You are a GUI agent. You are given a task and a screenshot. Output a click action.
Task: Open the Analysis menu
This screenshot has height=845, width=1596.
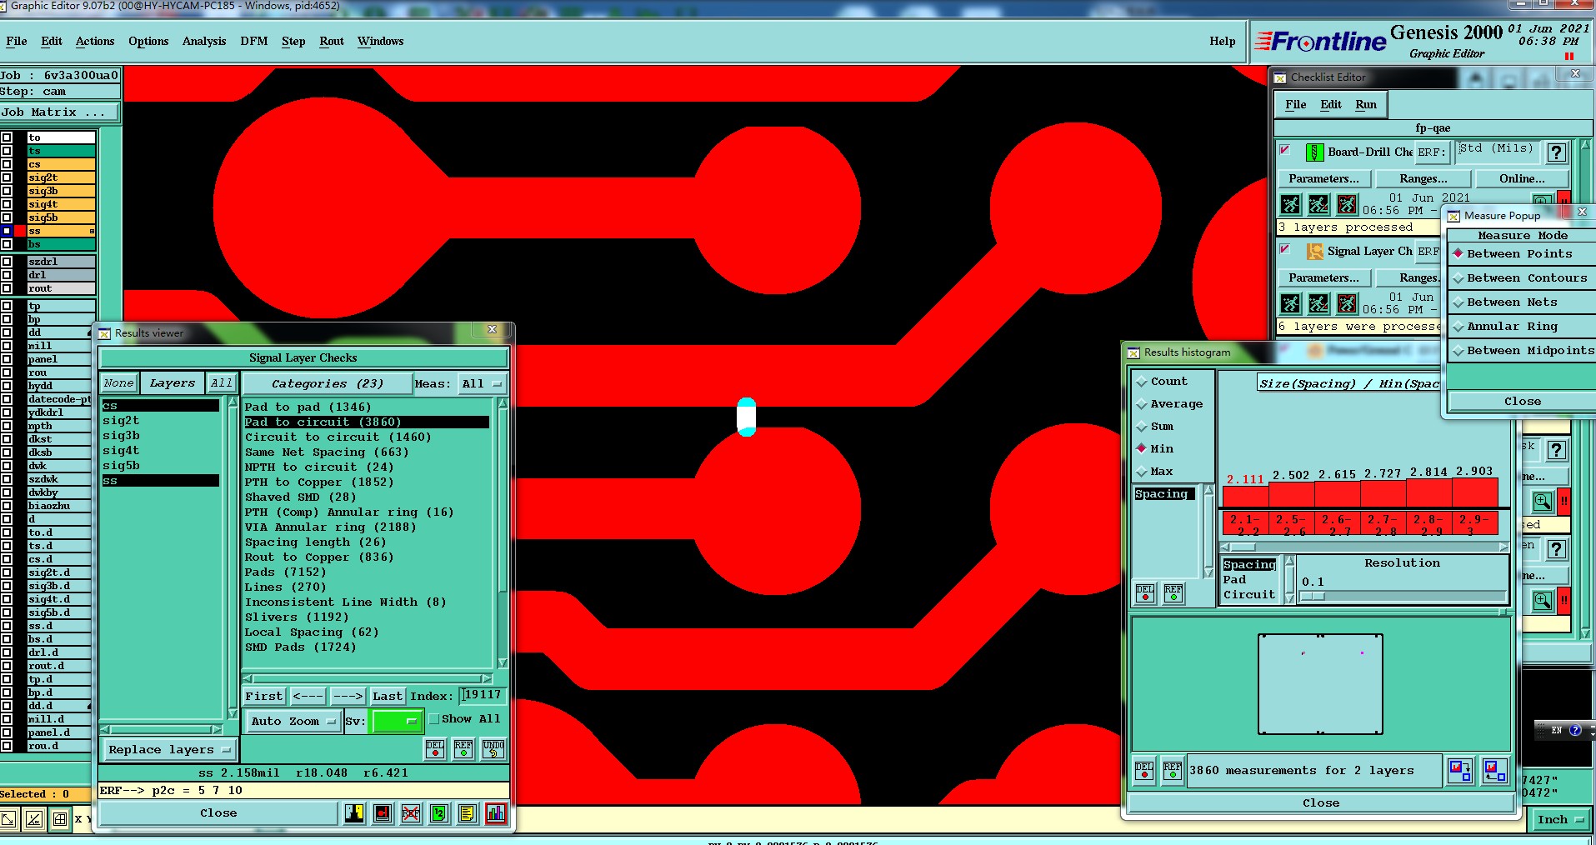pyautogui.click(x=204, y=41)
